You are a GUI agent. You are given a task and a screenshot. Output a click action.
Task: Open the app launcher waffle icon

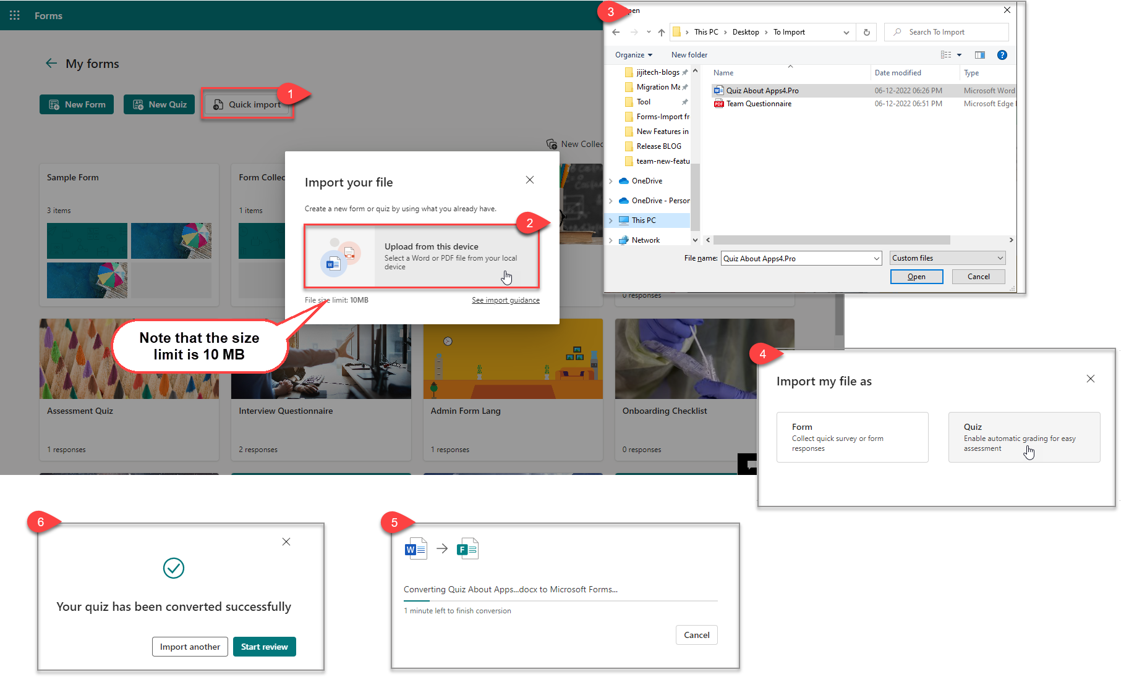15,15
